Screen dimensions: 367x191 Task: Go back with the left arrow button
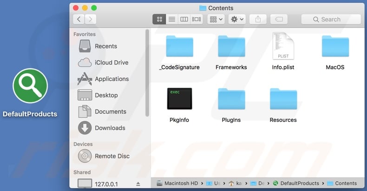pyautogui.click(x=79, y=19)
